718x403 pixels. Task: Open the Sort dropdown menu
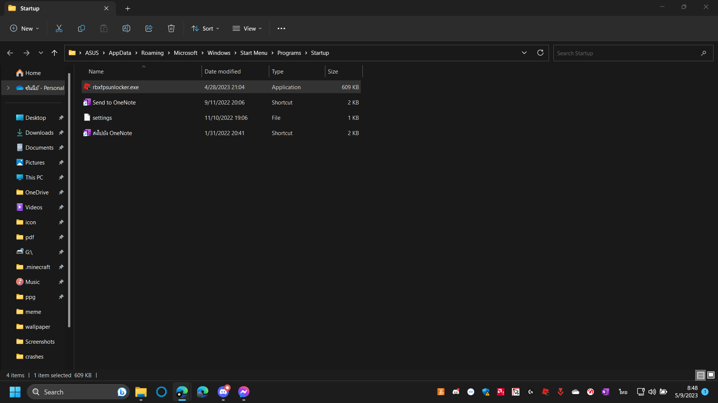(205, 28)
